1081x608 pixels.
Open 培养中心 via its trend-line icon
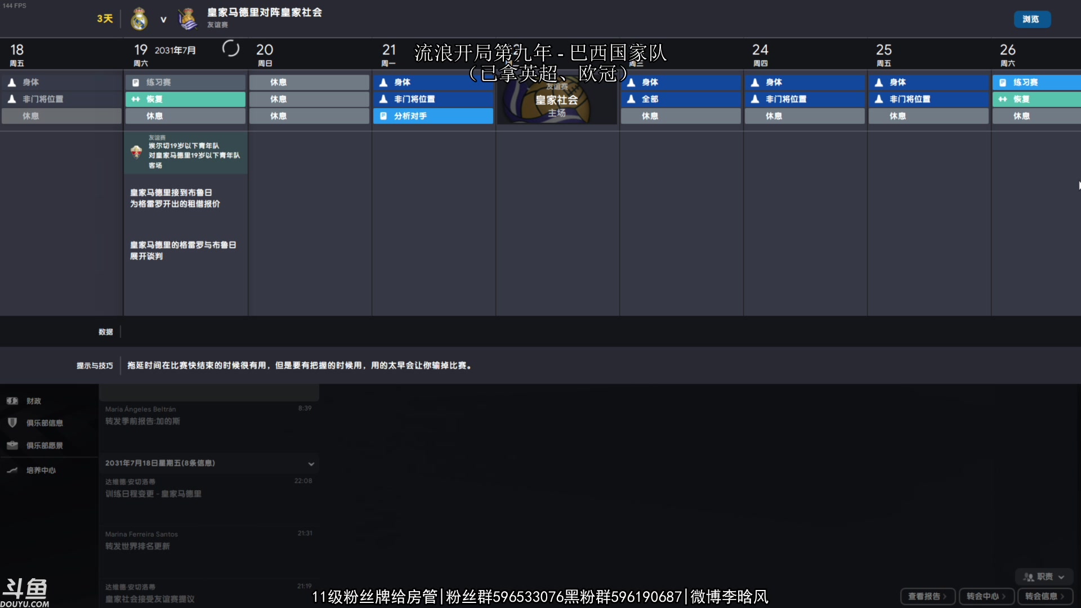[x=12, y=470]
